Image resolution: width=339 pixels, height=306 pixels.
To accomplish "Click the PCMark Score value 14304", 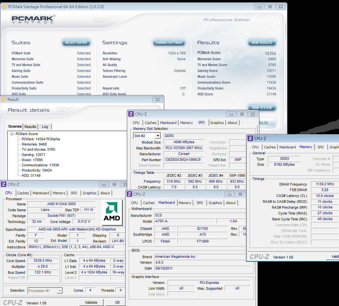I will (270, 53).
